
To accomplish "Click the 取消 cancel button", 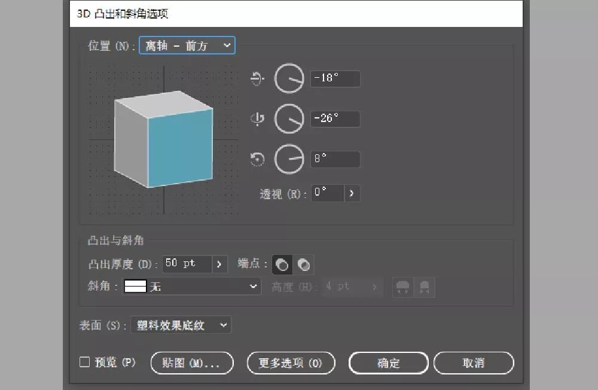I will coord(473,363).
